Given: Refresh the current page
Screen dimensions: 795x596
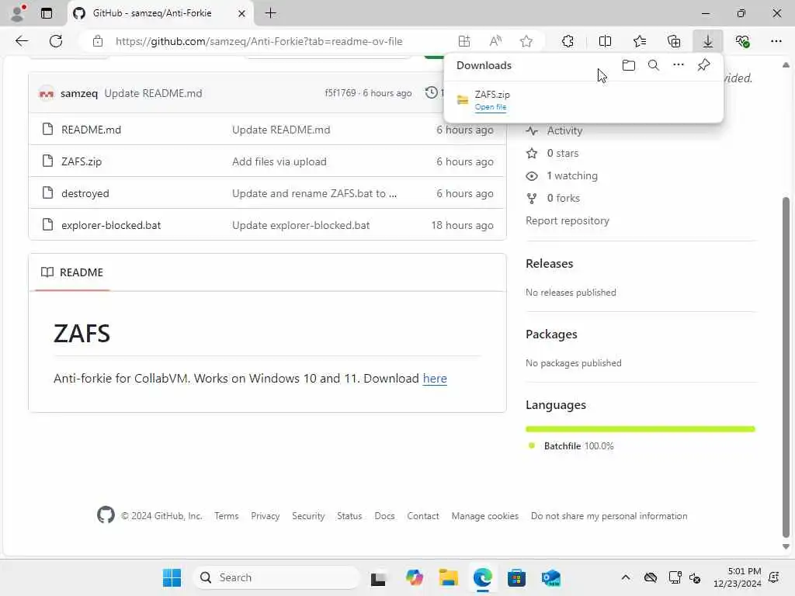Looking at the screenshot, I should click(x=56, y=41).
